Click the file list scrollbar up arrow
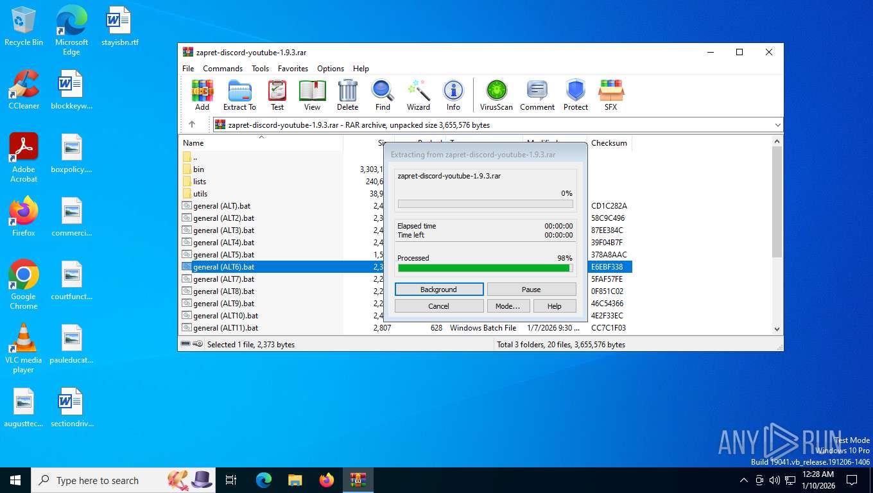 (x=777, y=141)
